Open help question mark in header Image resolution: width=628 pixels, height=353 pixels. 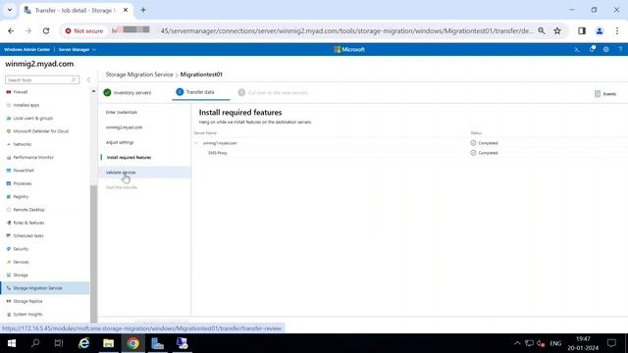pos(620,50)
